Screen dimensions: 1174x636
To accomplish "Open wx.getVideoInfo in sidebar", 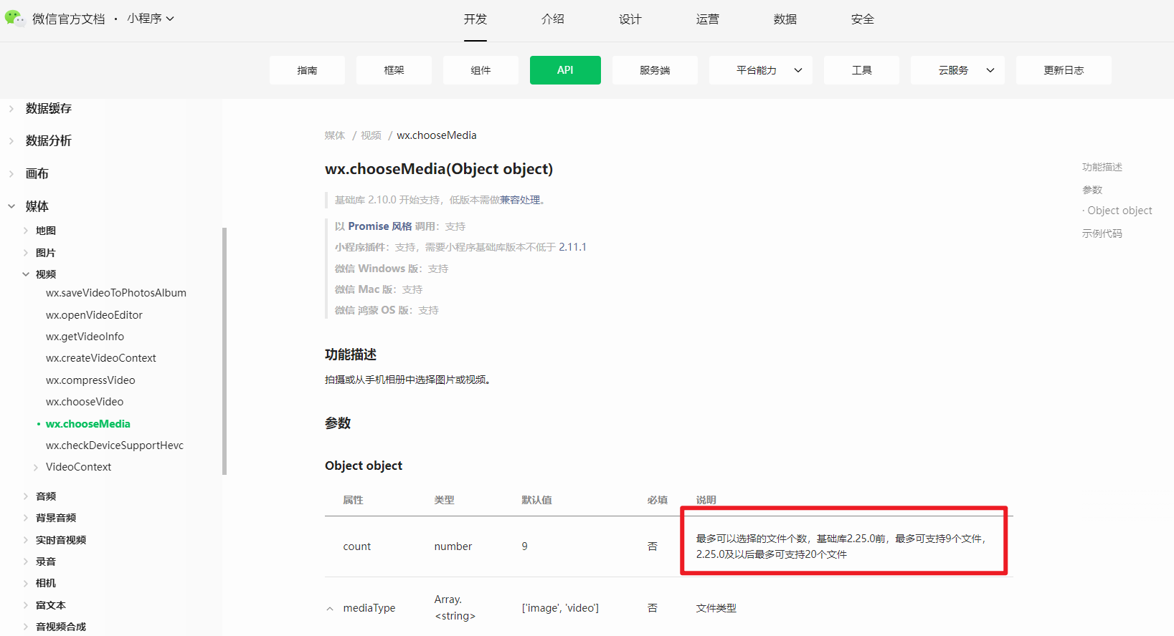I will tap(85, 337).
